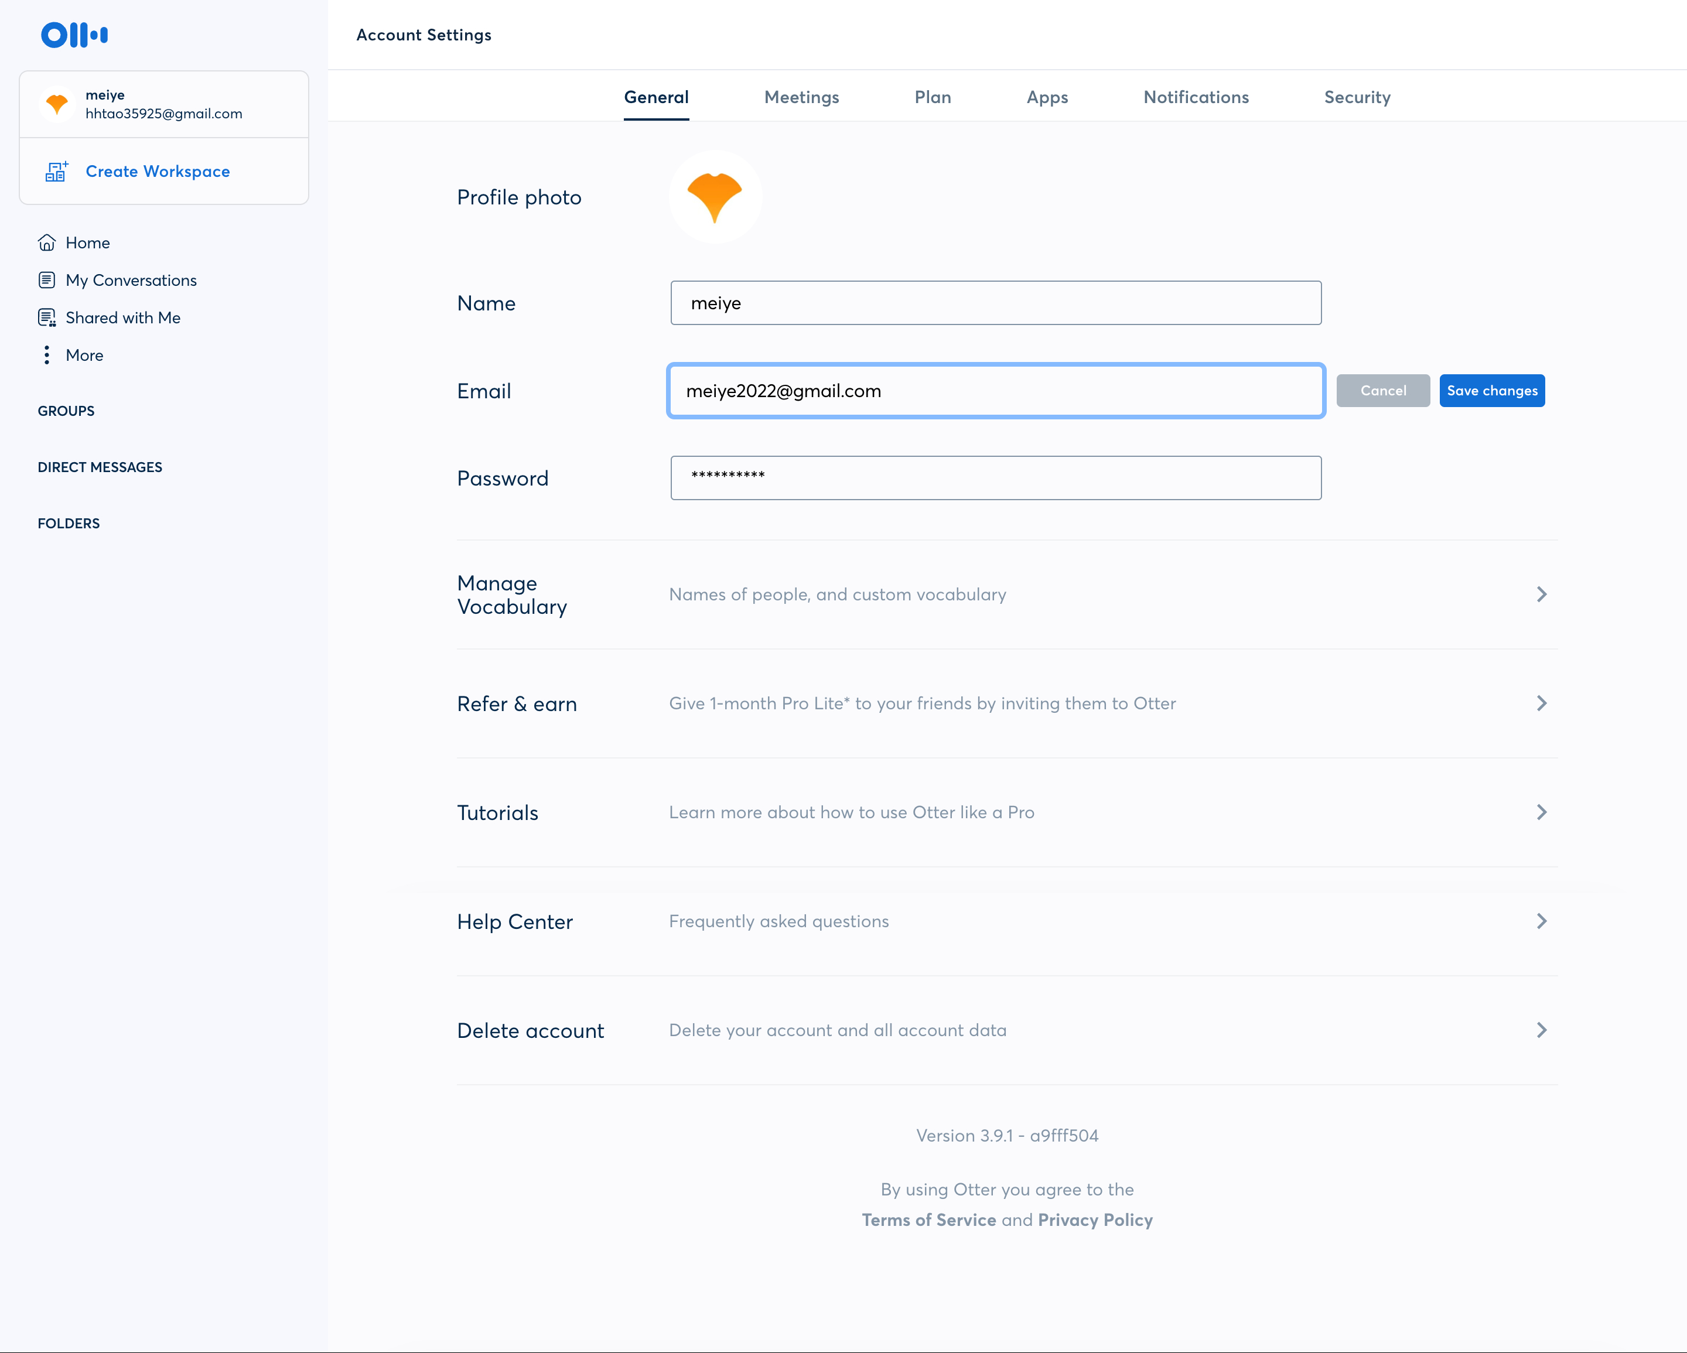Click the sidebar user avatar icon
Screen dimensions: 1687x1353
(x=57, y=104)
